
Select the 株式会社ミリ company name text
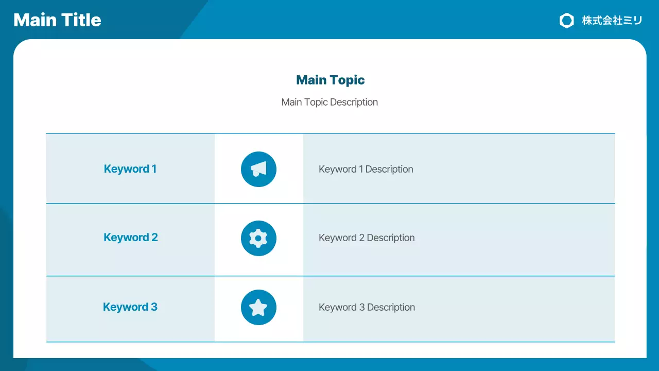tap(612, 21)
